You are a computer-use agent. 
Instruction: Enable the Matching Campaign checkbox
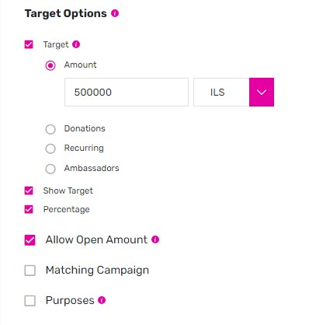pyautogui.click(x=30, y=271)
